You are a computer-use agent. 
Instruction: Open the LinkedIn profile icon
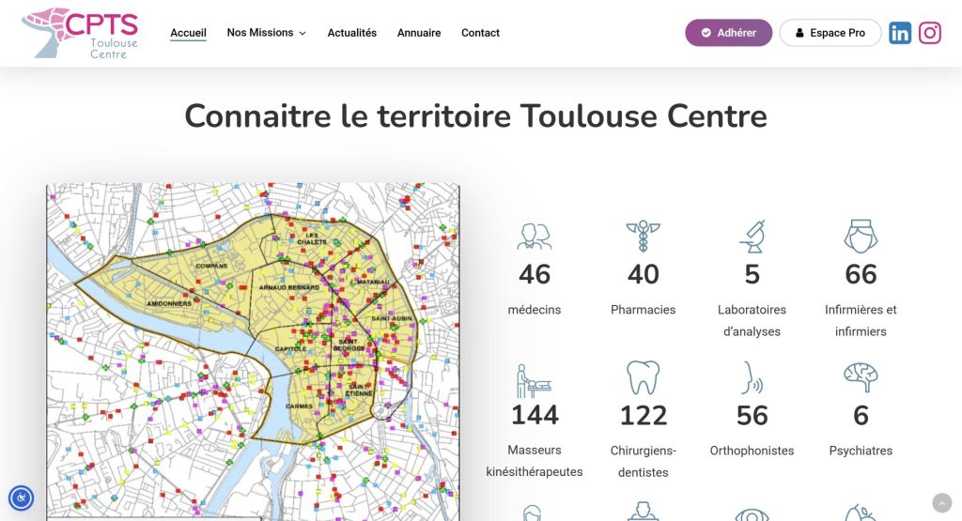pos(900,33)
